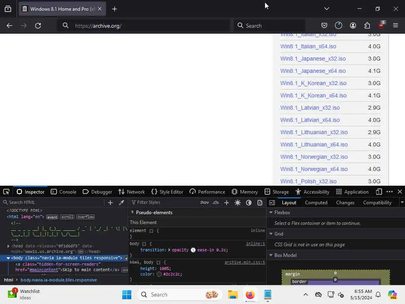The height and width of the screenshot is (304, 405).
Task: Click the Filter Styles input
Action: coord(164,202)
